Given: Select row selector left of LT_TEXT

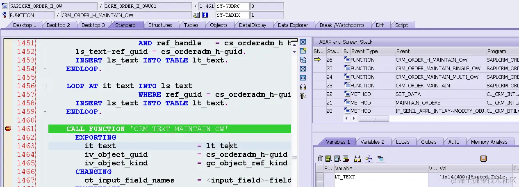Looking at the screenshot, I should (319, 177).
